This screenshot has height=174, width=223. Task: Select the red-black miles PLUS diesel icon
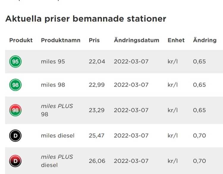[x=15, y=161]
